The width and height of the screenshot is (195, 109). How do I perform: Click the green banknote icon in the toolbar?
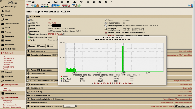(79, 6)
